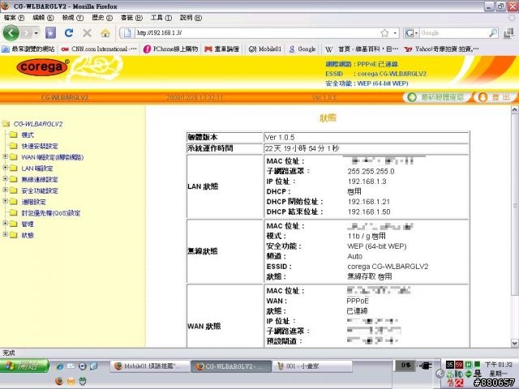Screen dimensions: 519x389
Task: Open the 歷史 (S) menu
Action: (102, 18)
